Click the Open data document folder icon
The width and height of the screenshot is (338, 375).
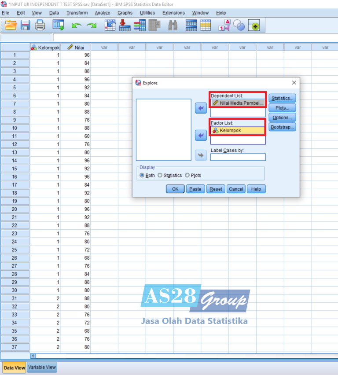tap(11, 26)
